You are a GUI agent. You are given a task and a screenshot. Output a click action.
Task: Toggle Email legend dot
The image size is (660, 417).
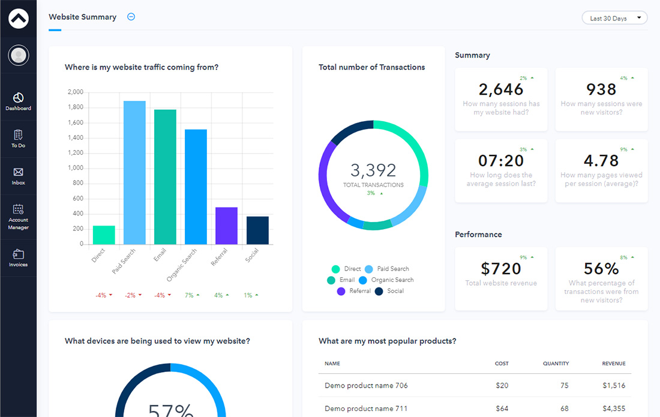(331, 280)
